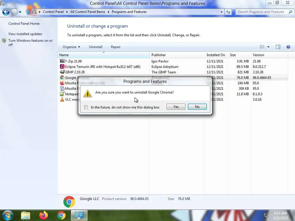Click the large Chrome icon in details pane
The width and height of the screenshot is (295, 221).
pyautogui.click(x=69, y=202)
